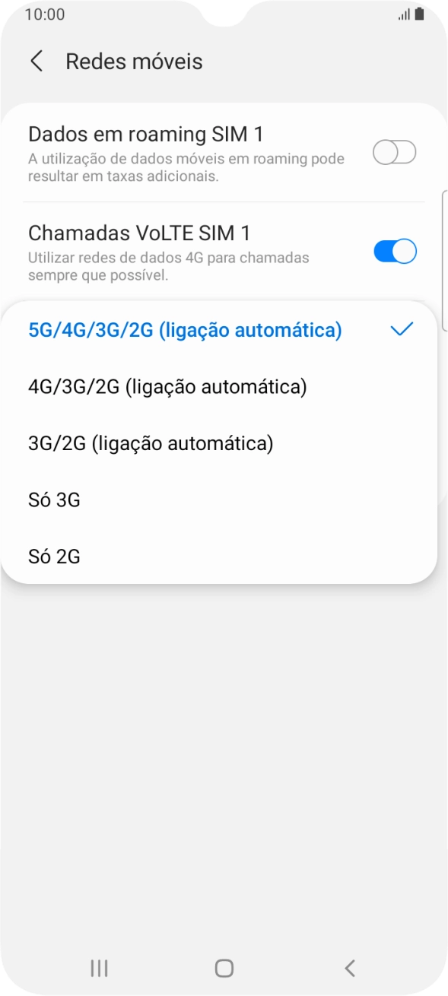
Task: Tap the Back navigation button at bottom right
Action: click(349, 968)
